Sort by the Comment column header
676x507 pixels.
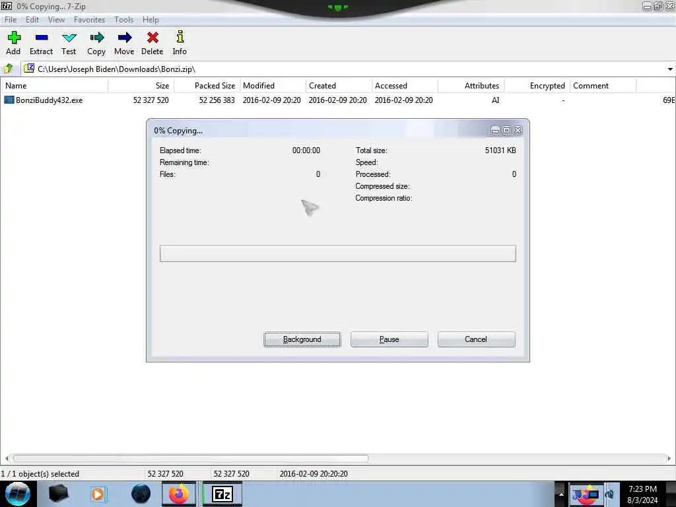point(603,86)
